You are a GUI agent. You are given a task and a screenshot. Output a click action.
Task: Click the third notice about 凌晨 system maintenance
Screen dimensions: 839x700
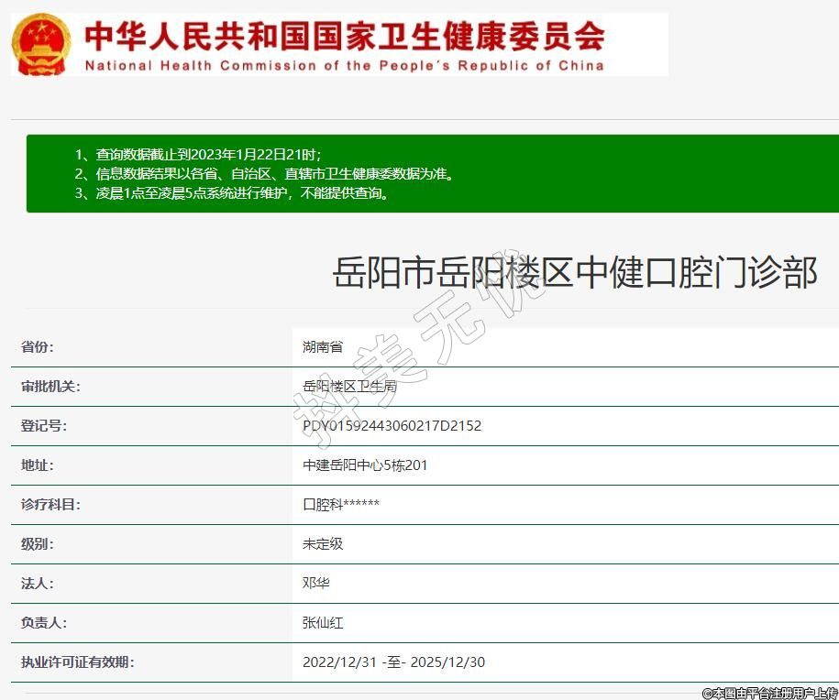pyautogui.click(x=231, y=193)
